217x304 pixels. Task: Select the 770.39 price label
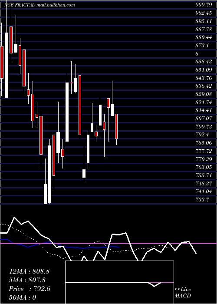[204, 159]
